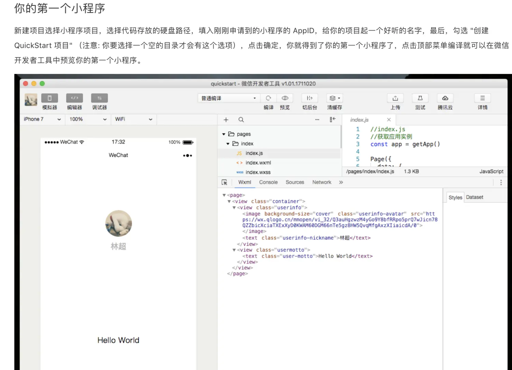Open the WiFi network dropdown
The image size is (512, 370).
[134, 119]
